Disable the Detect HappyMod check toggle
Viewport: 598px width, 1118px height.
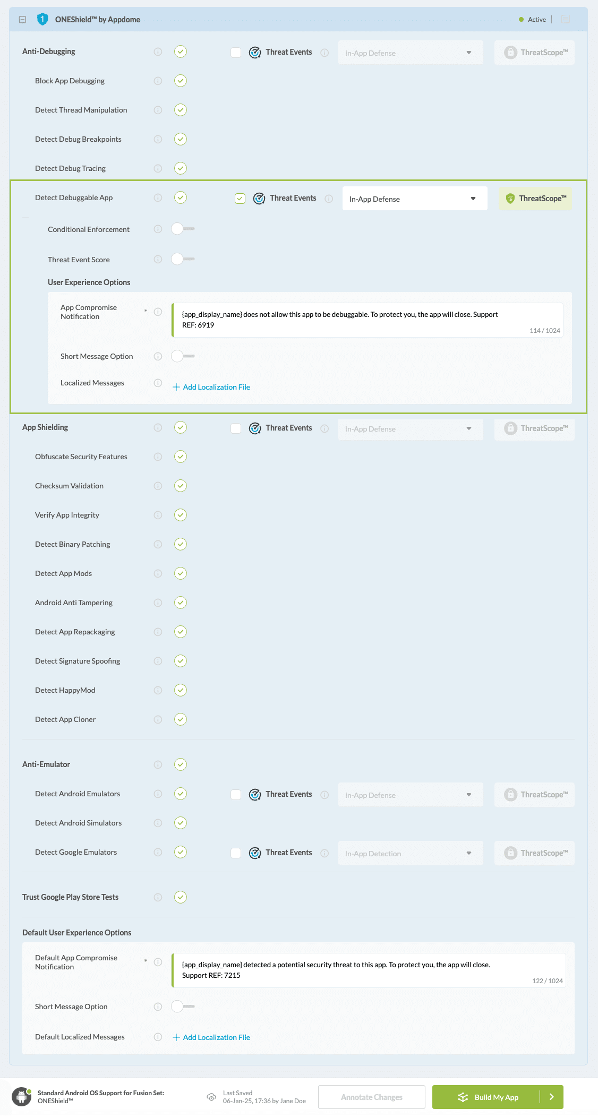(x=181, y=690)
